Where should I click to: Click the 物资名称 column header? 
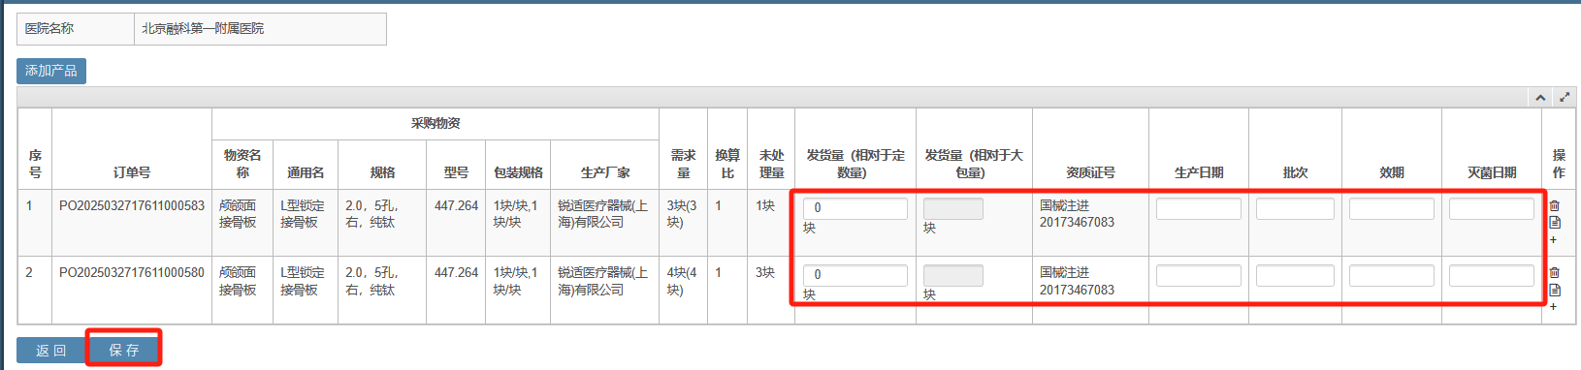coord(242,164)
